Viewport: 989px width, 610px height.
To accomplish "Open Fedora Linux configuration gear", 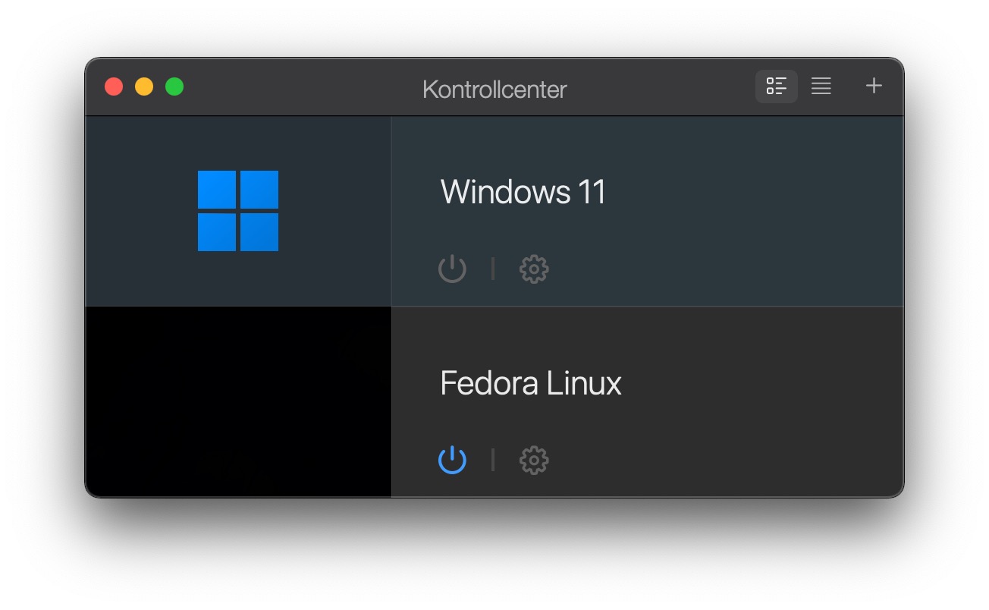I will coord(534,460).
